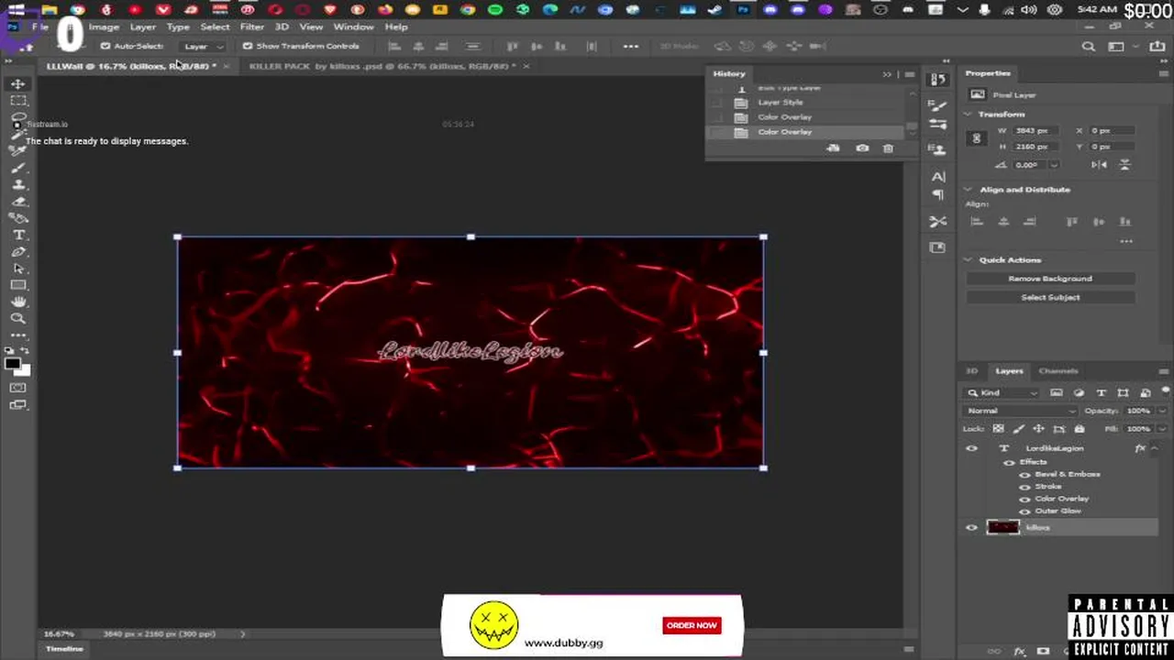1174x660 pixels.
Task: Hide the Color Overlay layer effect
Action: 1024,499
